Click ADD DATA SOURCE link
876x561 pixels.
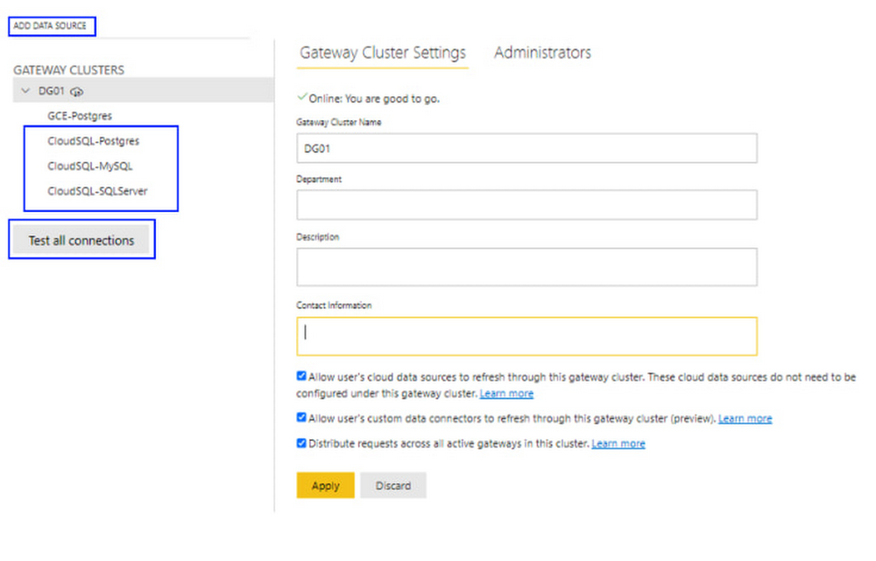[x=50, y=26]
